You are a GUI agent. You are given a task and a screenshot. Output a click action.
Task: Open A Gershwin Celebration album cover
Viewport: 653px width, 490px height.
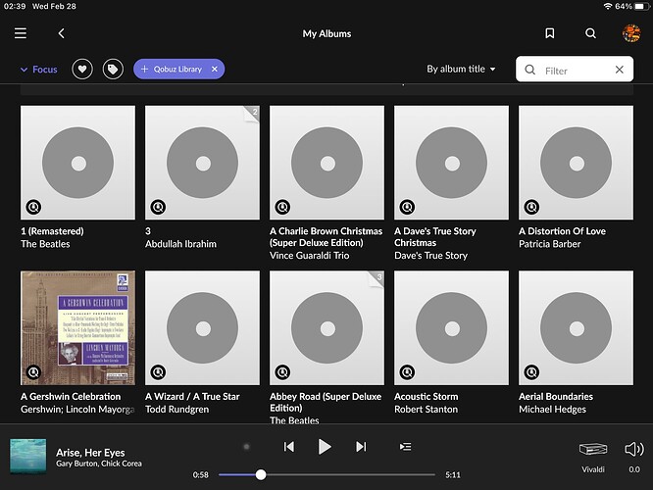click(x=77, y=327)
